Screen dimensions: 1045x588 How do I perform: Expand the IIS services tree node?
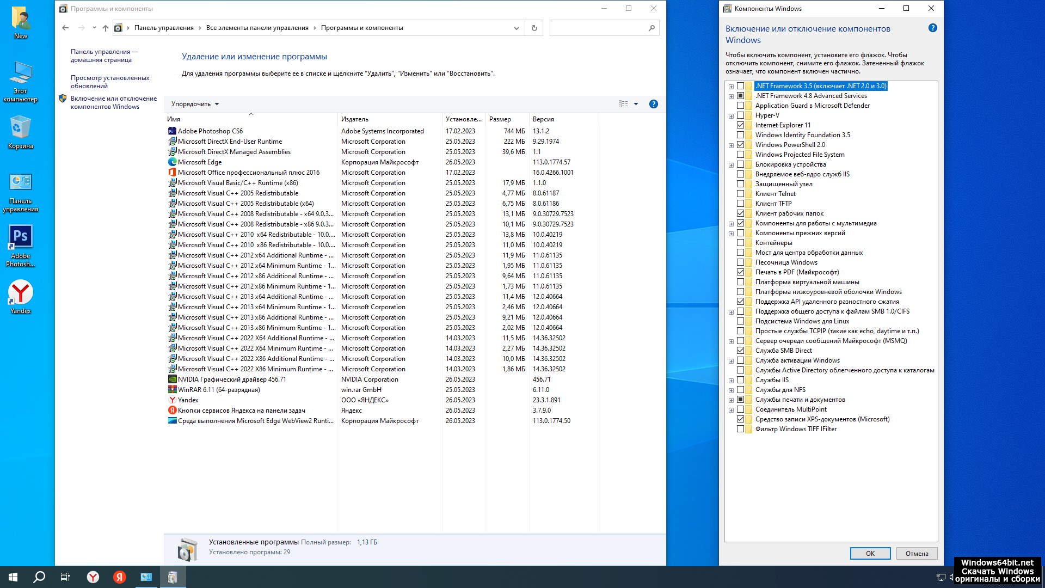click(731, 380)
